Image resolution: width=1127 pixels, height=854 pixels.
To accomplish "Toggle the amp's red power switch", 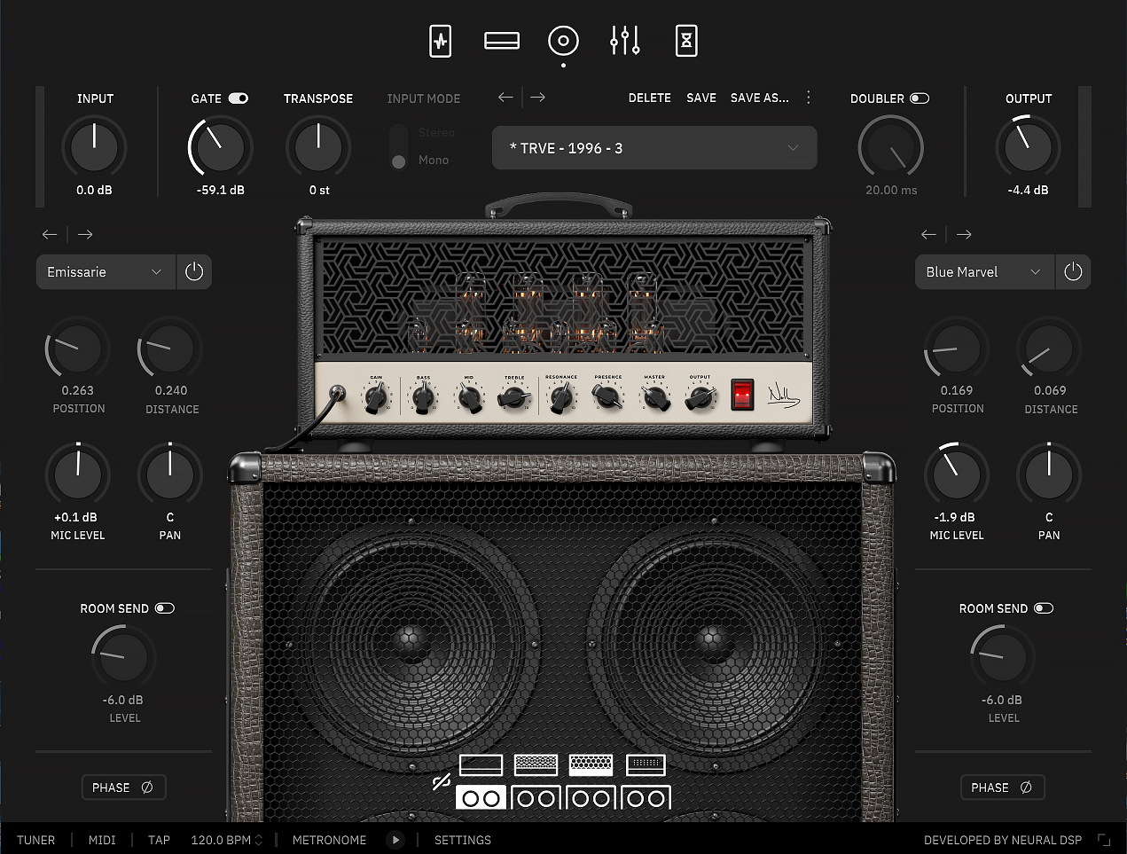I will point(742,395).
